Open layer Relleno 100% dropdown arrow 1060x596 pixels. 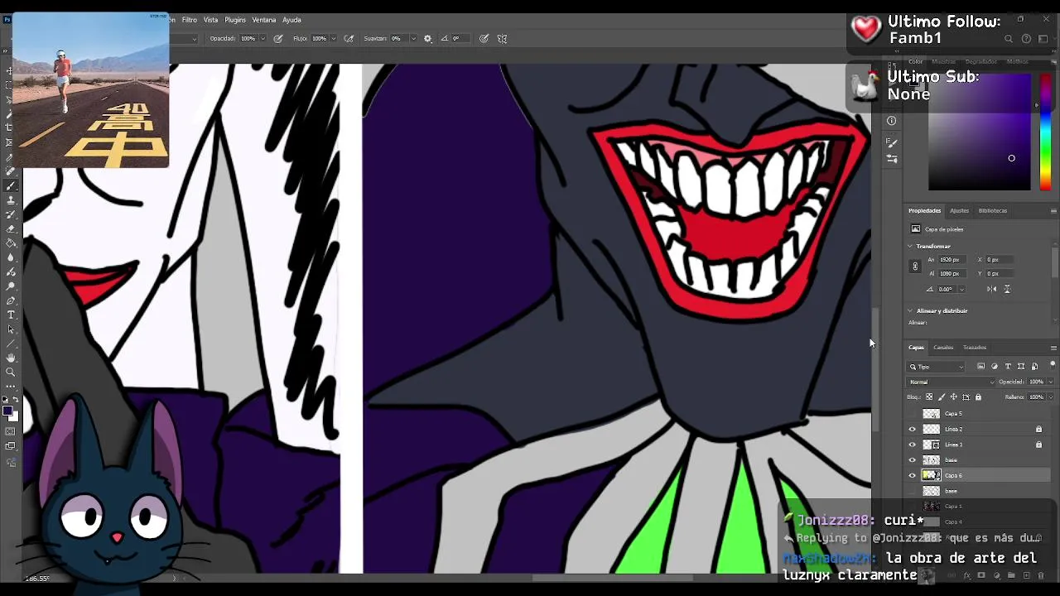pyautogui.click(x=1051, y=397)
